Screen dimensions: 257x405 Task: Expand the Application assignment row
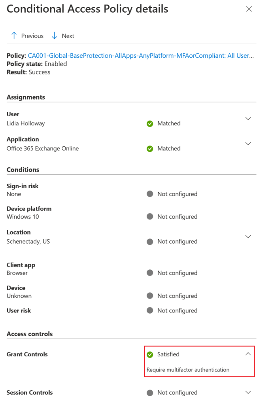(x=248, y=144)
